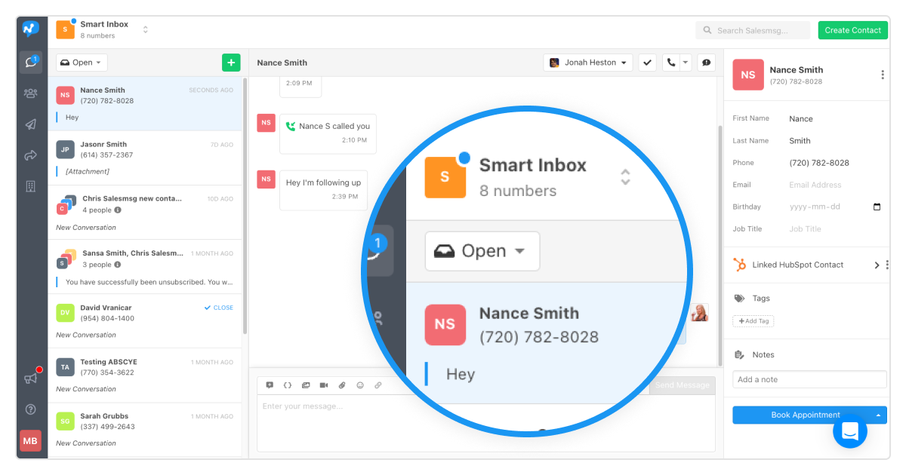The width and height of the screenshot is (906, 475).
Task: Click the conversation list scrollbar
Action: (245, 205)
